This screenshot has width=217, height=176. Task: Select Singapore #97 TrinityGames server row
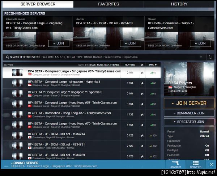[81, 73]
